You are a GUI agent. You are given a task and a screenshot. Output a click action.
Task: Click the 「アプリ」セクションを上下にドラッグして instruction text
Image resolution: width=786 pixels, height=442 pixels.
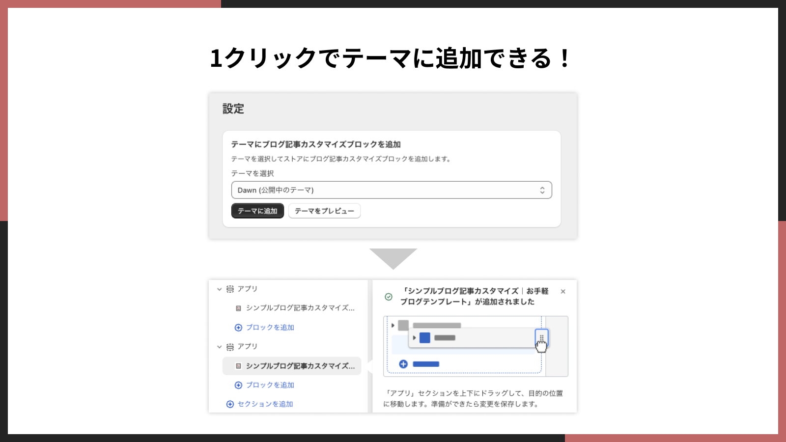coord(473,399)
